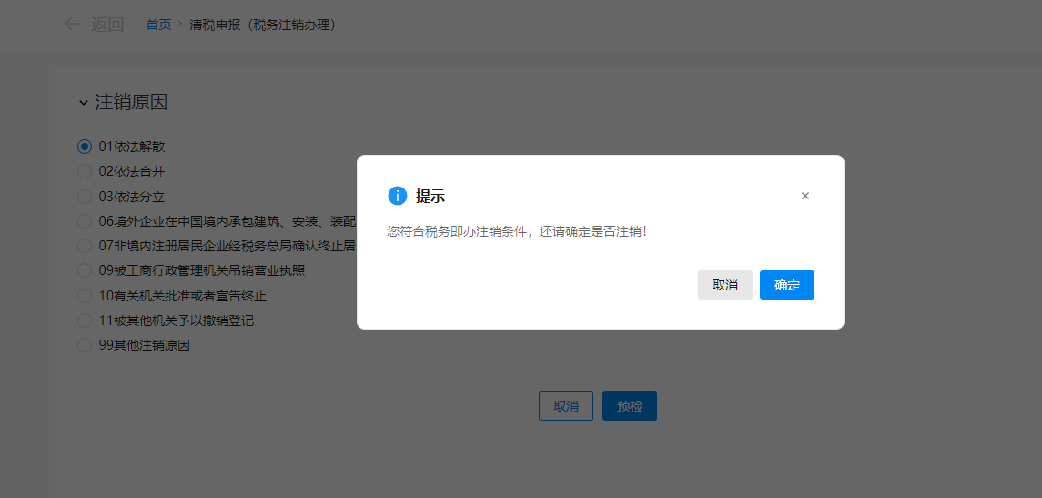
Task: Pick the 99其他注销原因 radio option
Action: pos(85,345)
